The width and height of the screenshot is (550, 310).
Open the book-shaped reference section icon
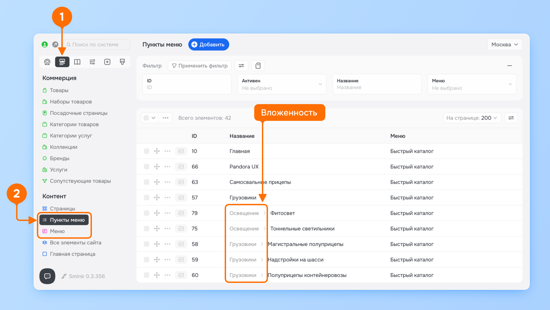(77, 62)
